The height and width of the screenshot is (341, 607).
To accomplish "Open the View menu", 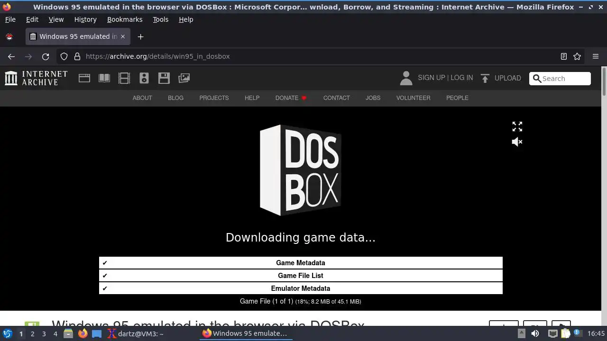I will pyautogui.click(x=56, y=19).
